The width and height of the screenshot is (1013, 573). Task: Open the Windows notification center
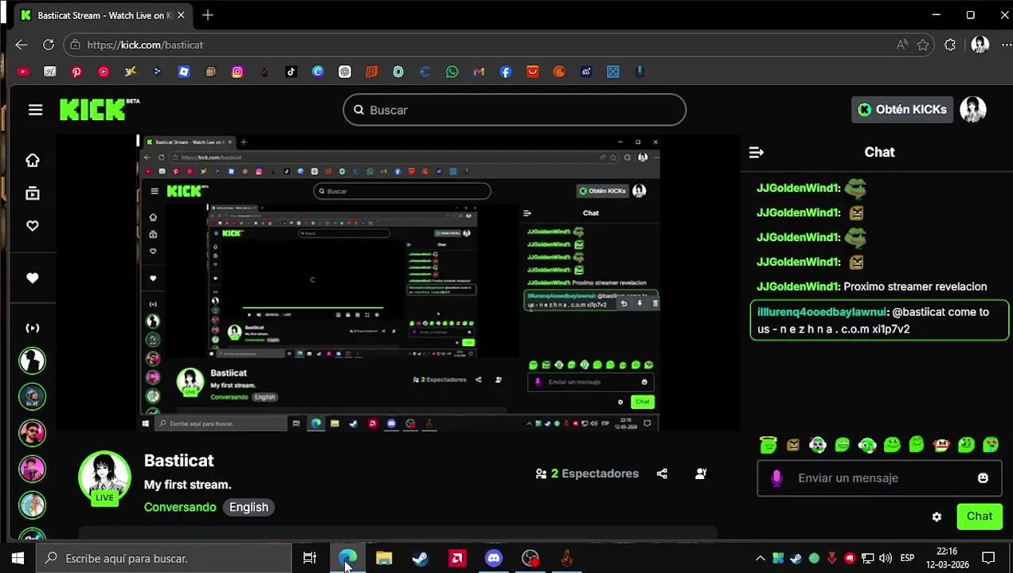[988, 559]
